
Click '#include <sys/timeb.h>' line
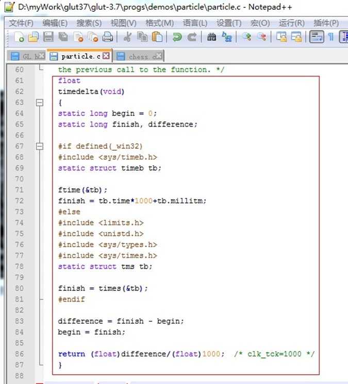click(x=107, y=157)
